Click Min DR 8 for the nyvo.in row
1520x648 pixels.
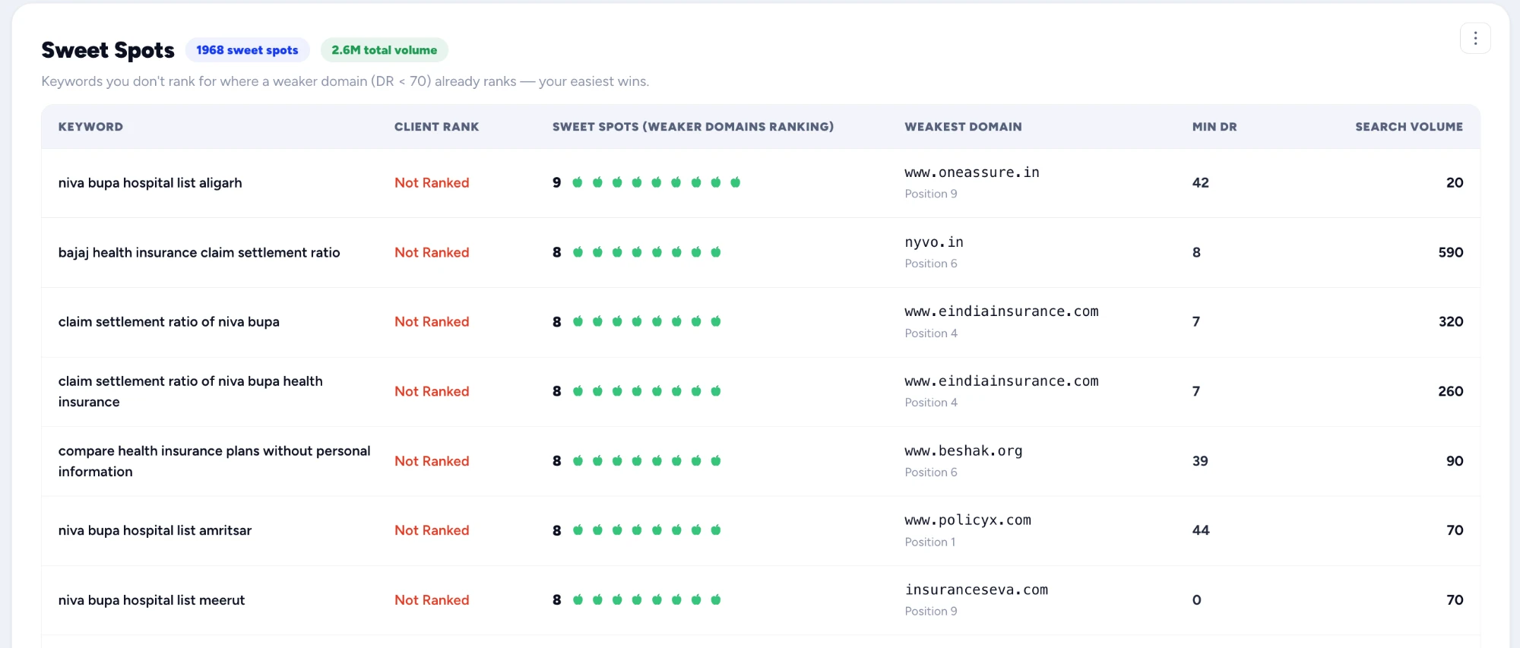(x=1197, y=253)
